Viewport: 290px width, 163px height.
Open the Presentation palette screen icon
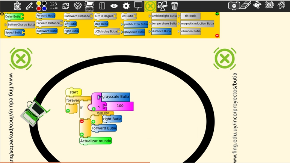coord(138,6)
